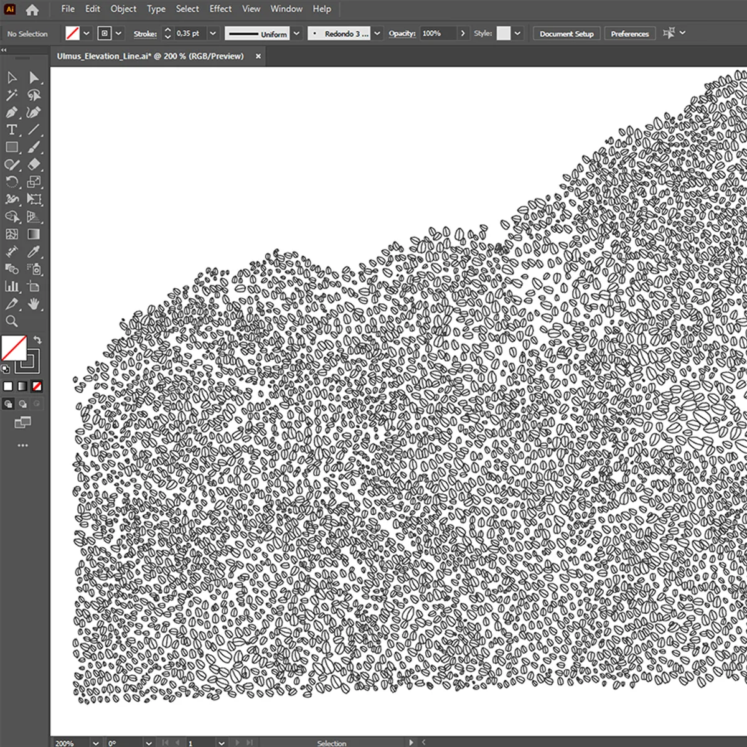
Task: Open the Redondo 3 brush dropdown
Action: tap(378, 33)
